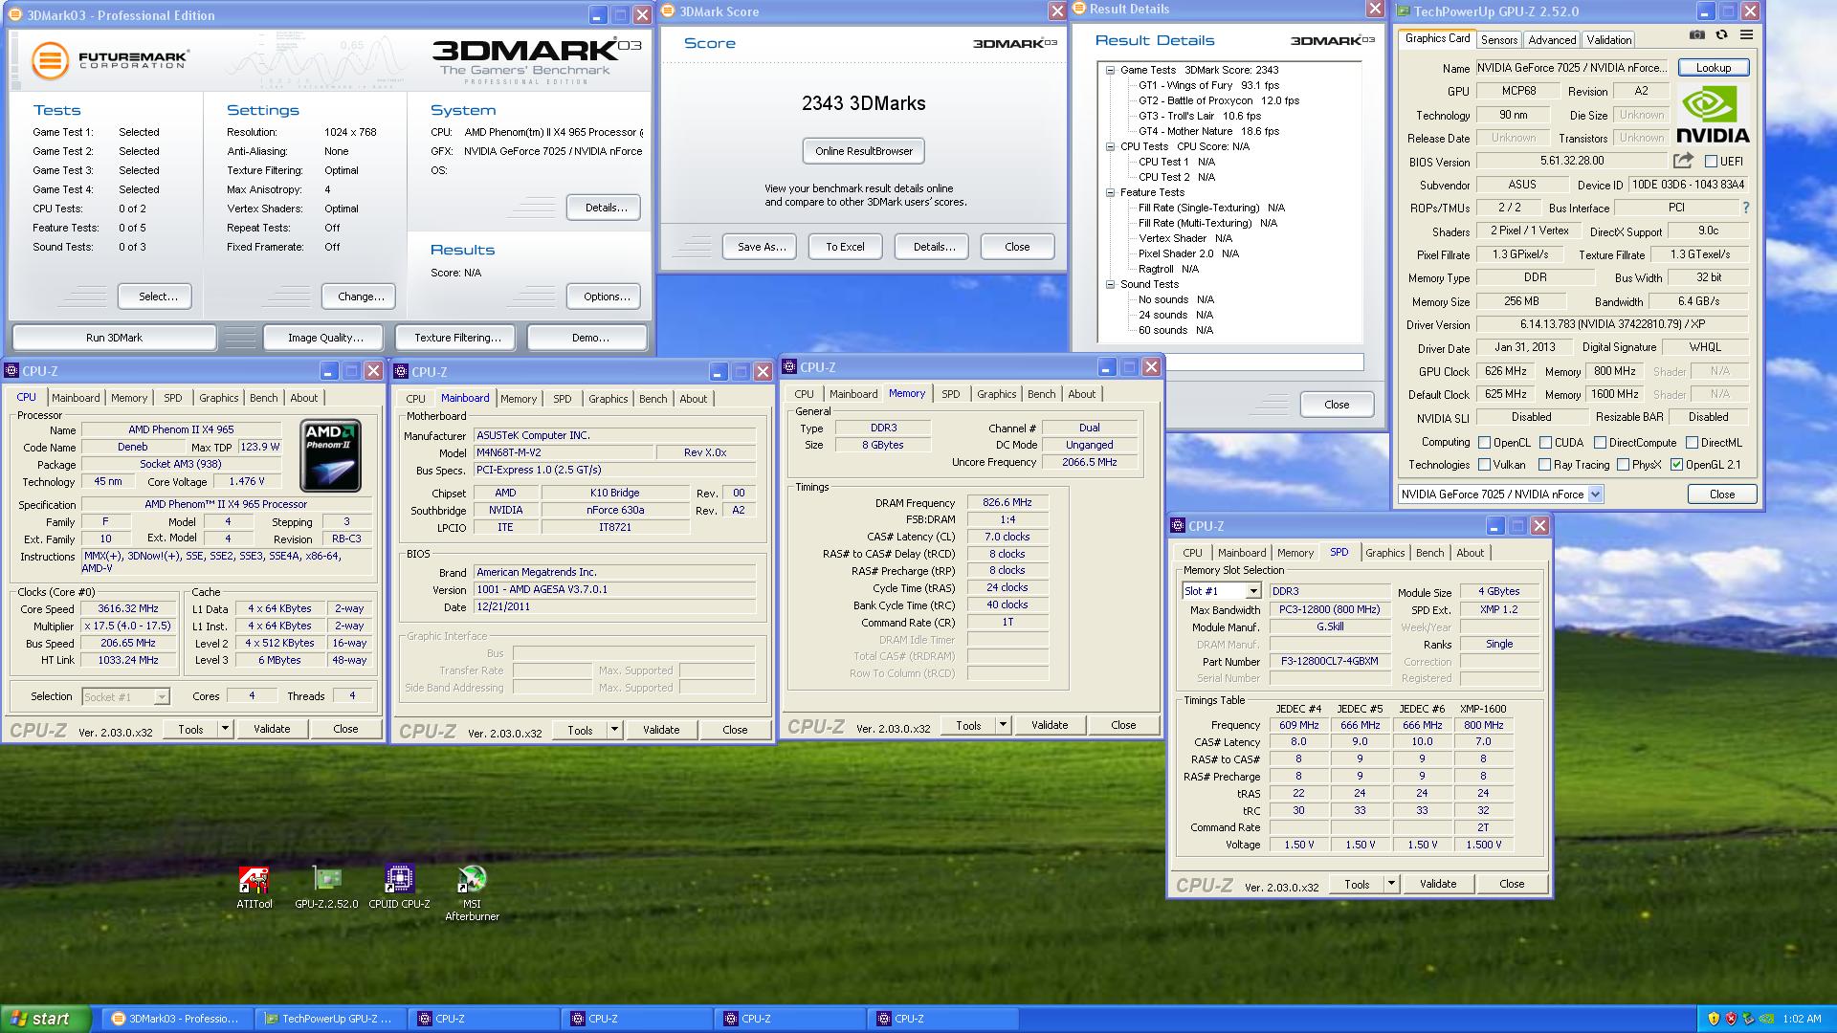This screenshot has height=1033, width=1837.
Task: Open the GPU-Z hamburger menu icon
Action: pos(1746,34)
